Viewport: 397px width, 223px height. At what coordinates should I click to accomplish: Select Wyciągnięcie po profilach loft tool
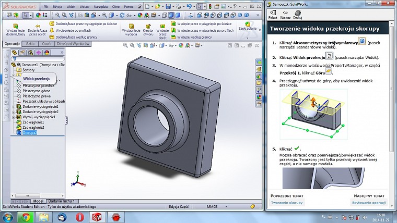point(71,30)
